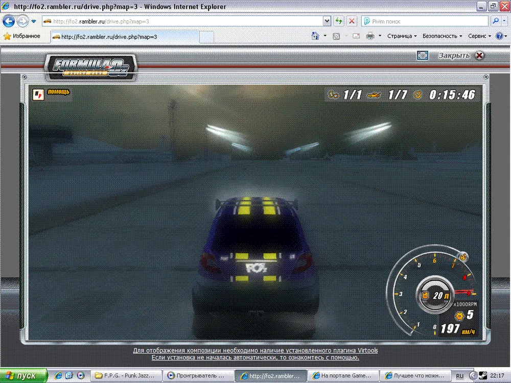Open the Страница dropdown menu
Screen dimensions: 511x383
tap(402, 36)
